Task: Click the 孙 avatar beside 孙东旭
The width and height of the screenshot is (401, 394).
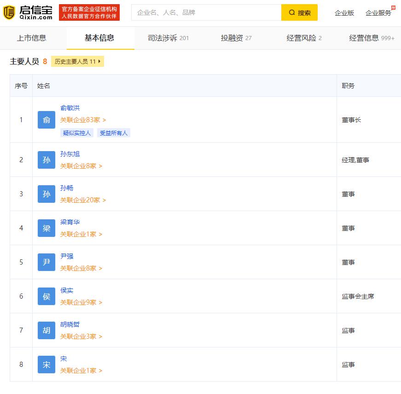Action: coord(46,160)
